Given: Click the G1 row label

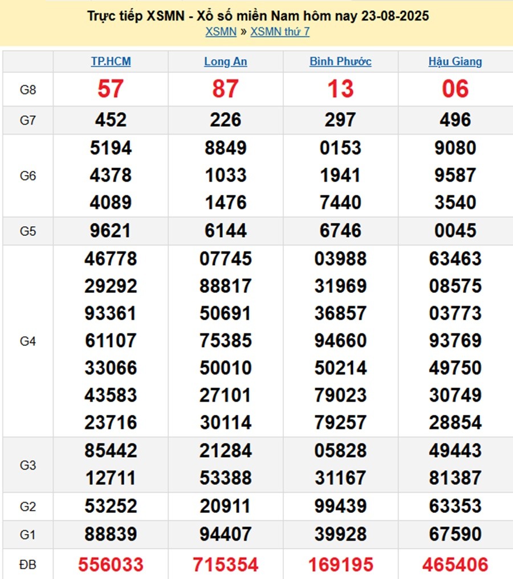Looking at the screenshot, I should click(28, 535).
